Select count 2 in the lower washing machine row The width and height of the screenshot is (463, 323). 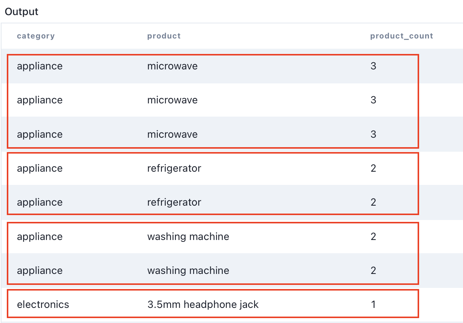click(x=373, y=271)
